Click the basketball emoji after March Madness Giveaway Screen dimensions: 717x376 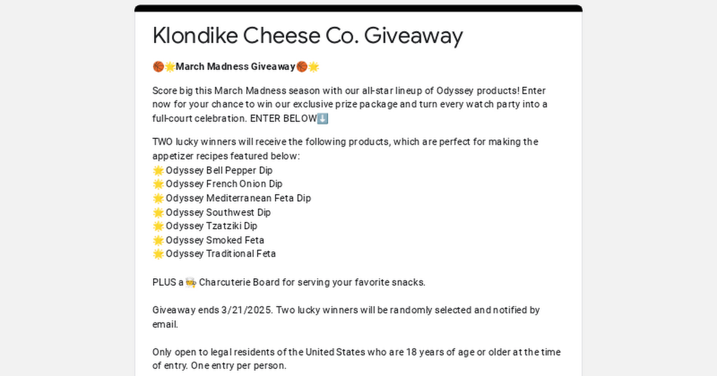click(302, 66)
